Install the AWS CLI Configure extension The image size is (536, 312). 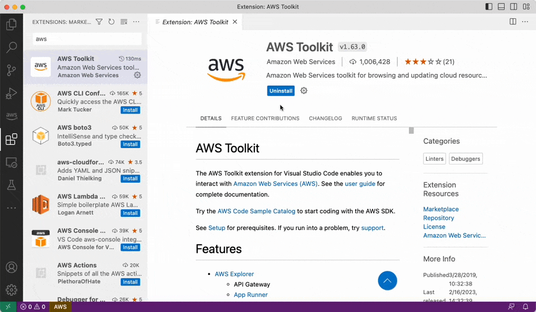tap(130, 110)
